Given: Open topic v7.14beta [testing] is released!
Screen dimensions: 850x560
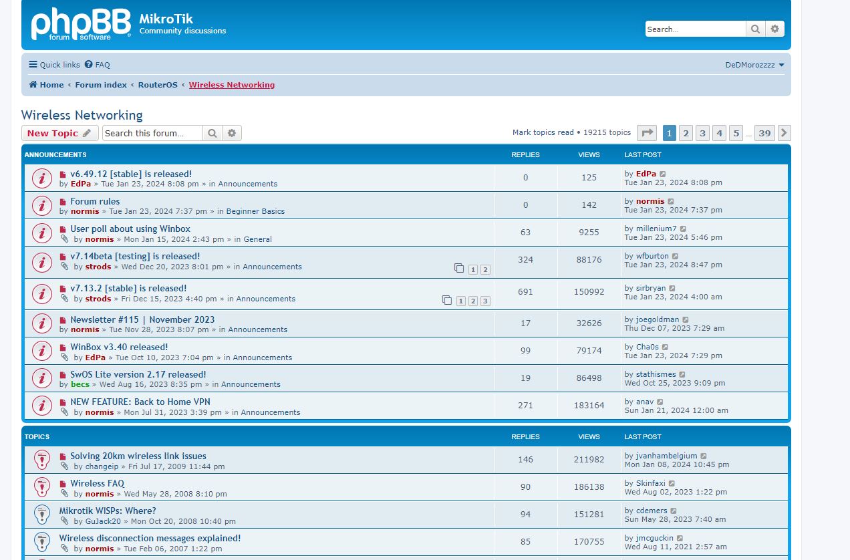Looking at the screenshot, I should tap(135, 256).
